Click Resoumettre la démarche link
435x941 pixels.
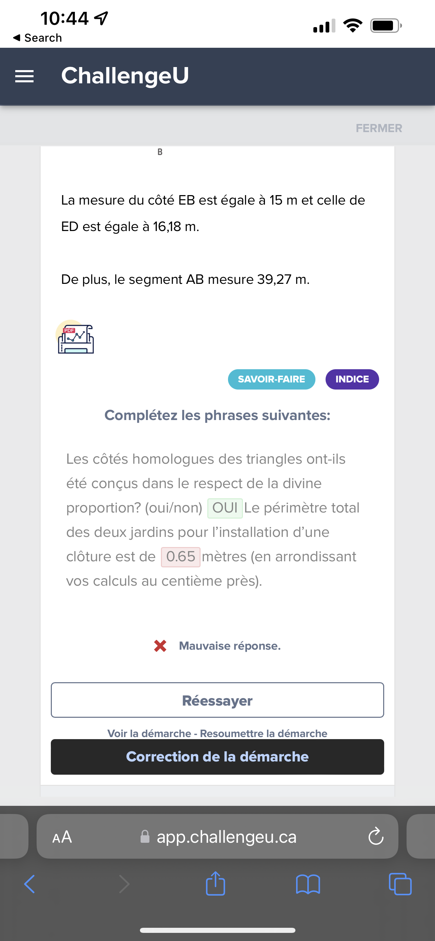tap(264, 733)
